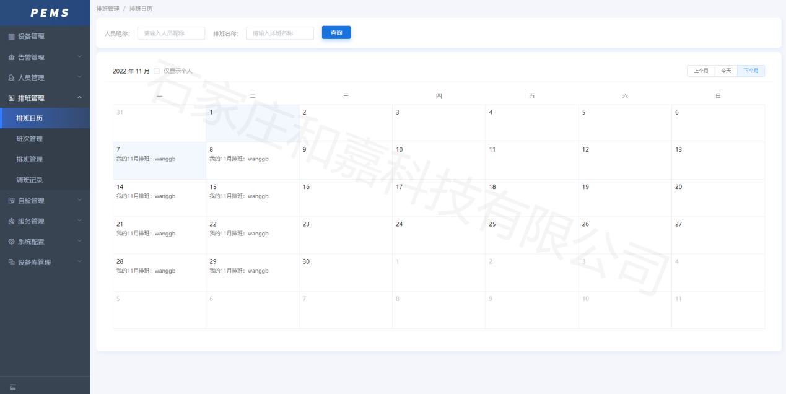Click the 排班管理 calendar icon in sidebar

11,98
